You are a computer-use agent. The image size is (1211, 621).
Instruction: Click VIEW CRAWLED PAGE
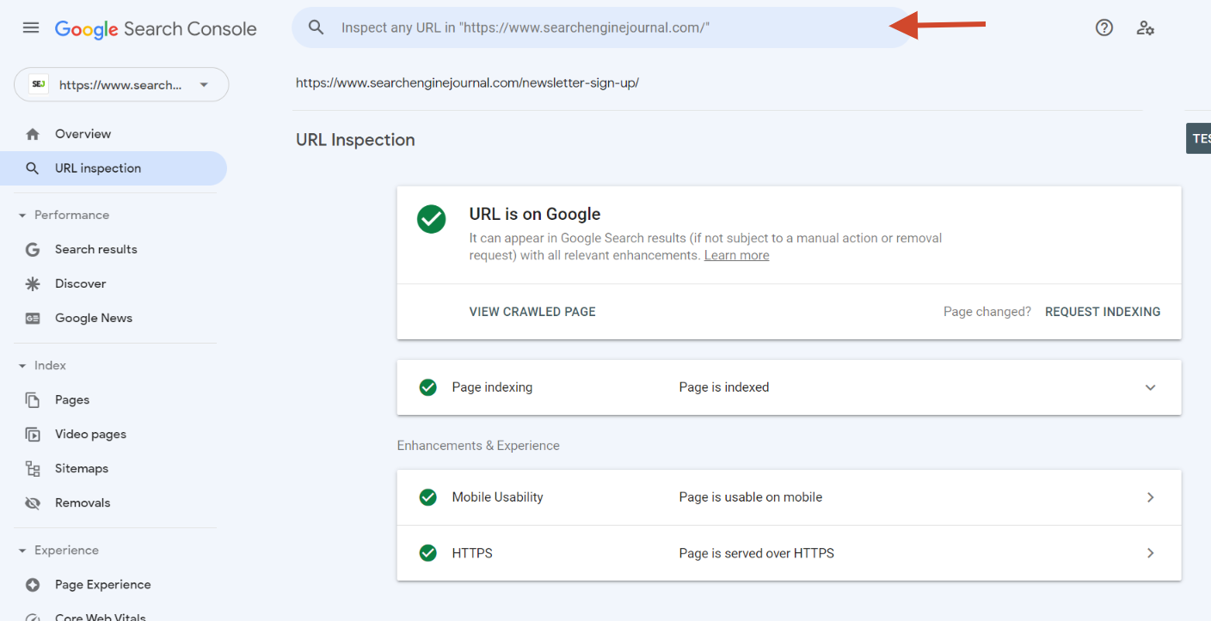(532, 311)
